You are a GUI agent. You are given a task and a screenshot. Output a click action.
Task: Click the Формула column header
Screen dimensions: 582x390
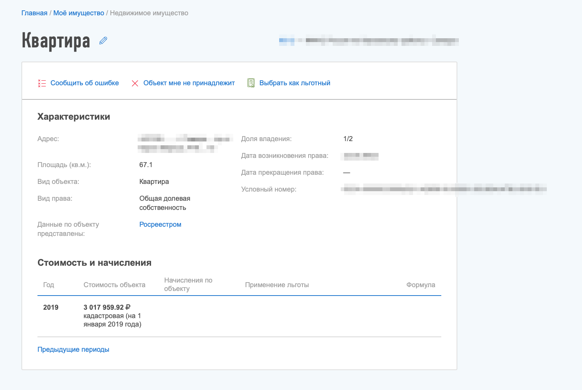pos(421,285)
